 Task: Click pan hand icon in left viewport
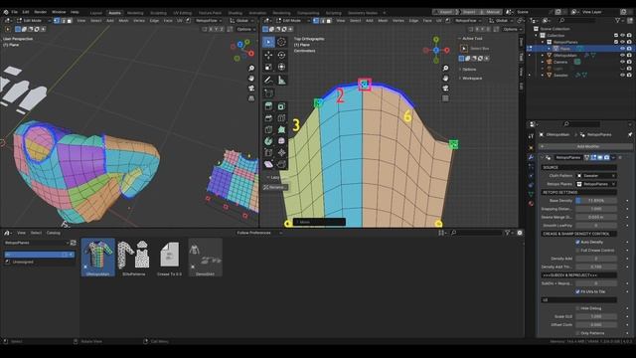251,78
